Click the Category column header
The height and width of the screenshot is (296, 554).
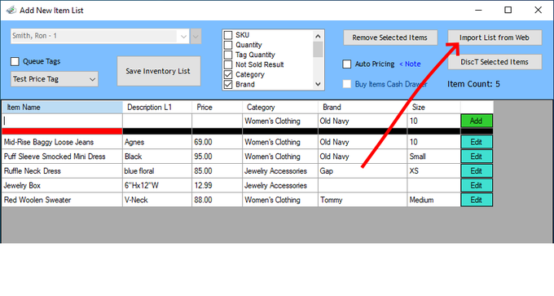[x=280, y=107]
